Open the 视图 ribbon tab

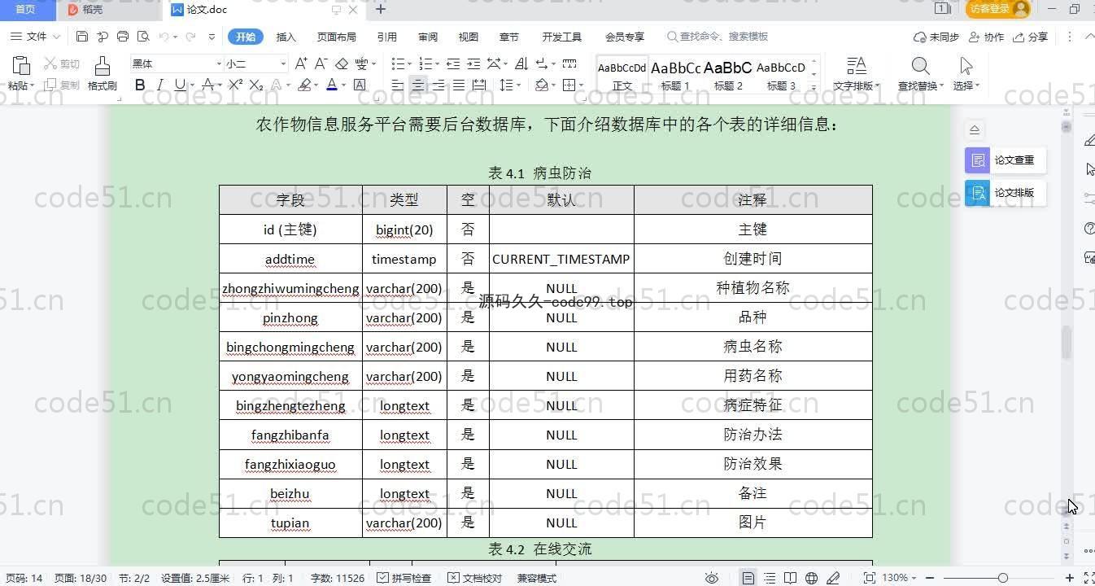(469, 37)
